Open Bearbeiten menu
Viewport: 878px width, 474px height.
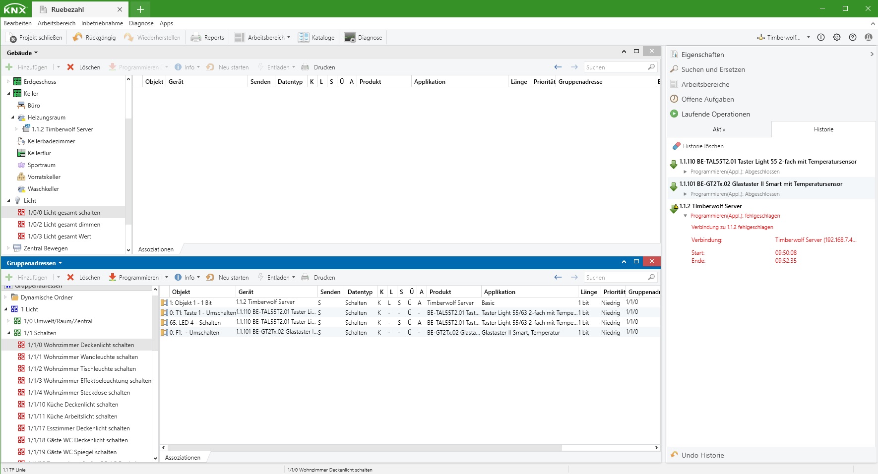click(x=17, y=23)
